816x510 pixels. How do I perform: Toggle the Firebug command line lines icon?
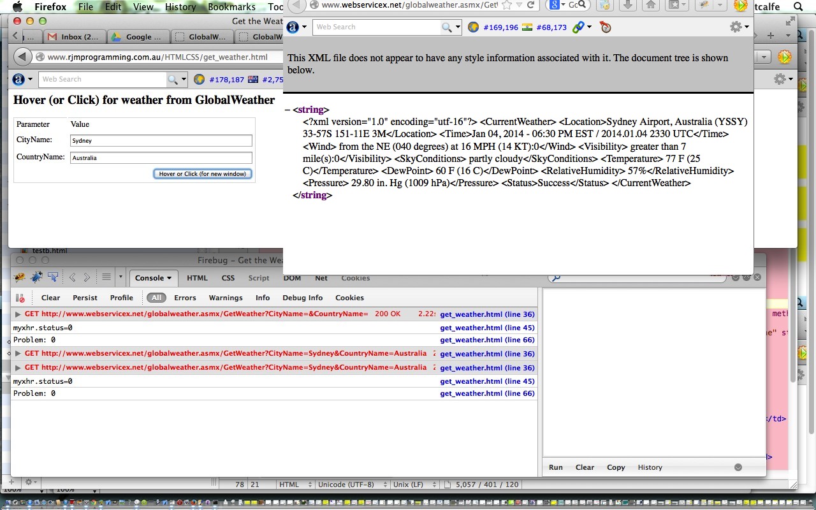106,277
